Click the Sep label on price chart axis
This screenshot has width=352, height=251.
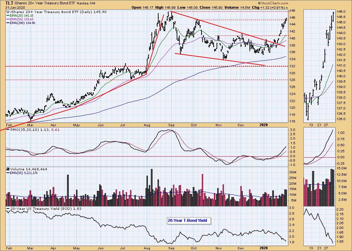(x=171, y=125)
